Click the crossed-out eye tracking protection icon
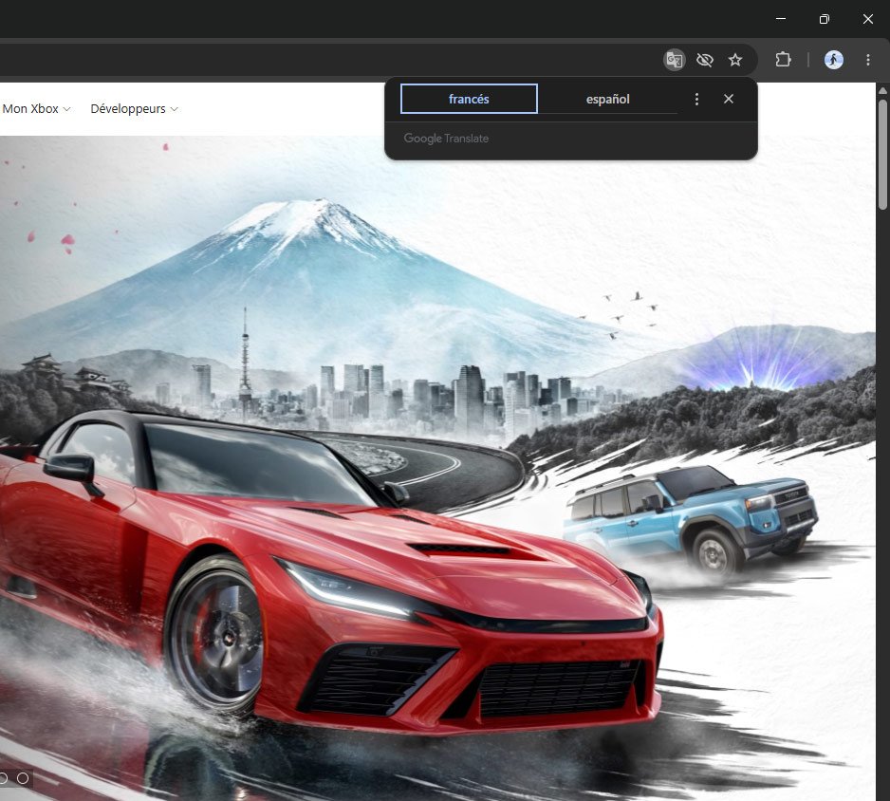Image resolution: width=890 pixels, height=801 pixels. click(x=704, y=60)
